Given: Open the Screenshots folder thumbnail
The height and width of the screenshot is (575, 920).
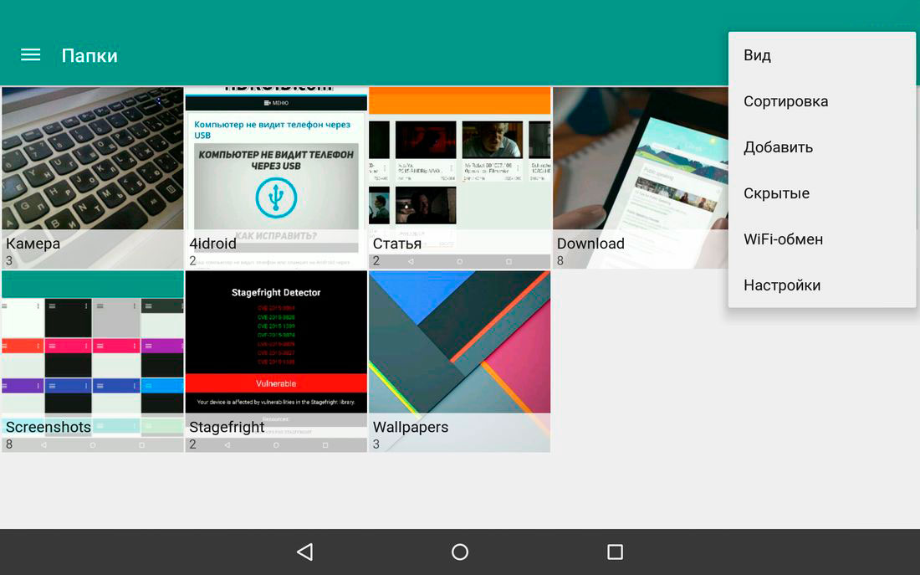Looking at the screenshot, I should 93,362.
